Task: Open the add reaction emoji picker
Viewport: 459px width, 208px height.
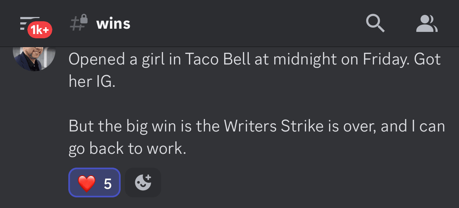Action: point(143,182)
